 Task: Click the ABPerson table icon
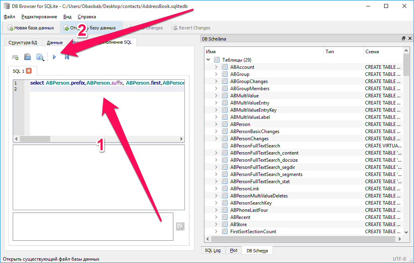pos(225,124)
